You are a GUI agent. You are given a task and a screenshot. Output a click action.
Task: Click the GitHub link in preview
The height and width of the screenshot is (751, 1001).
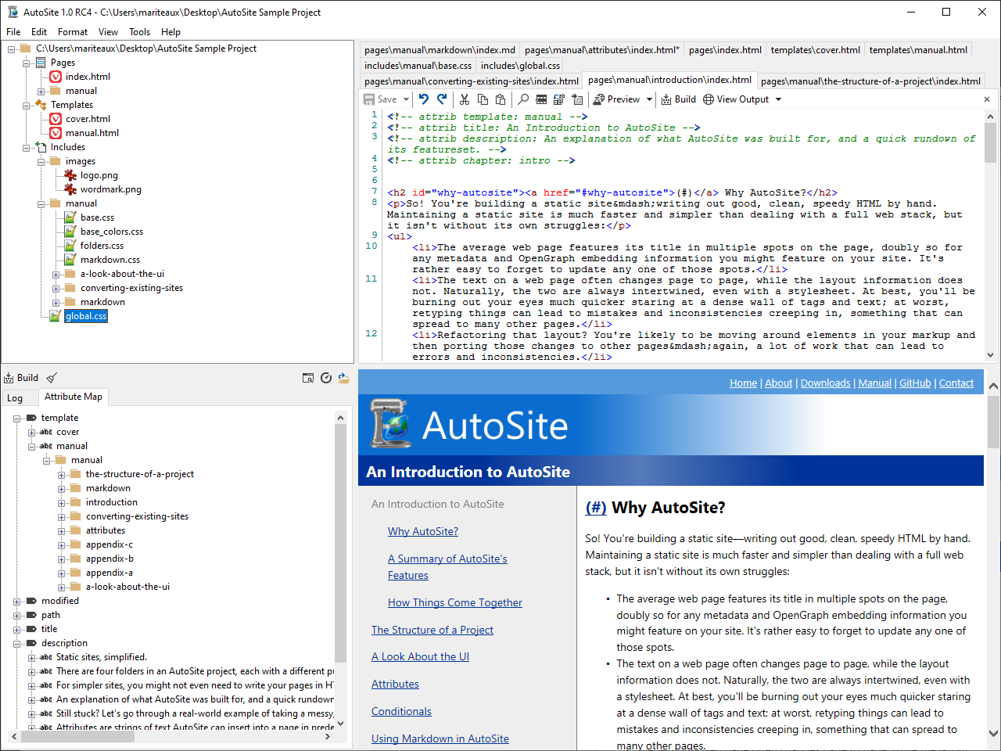point(915,383)
